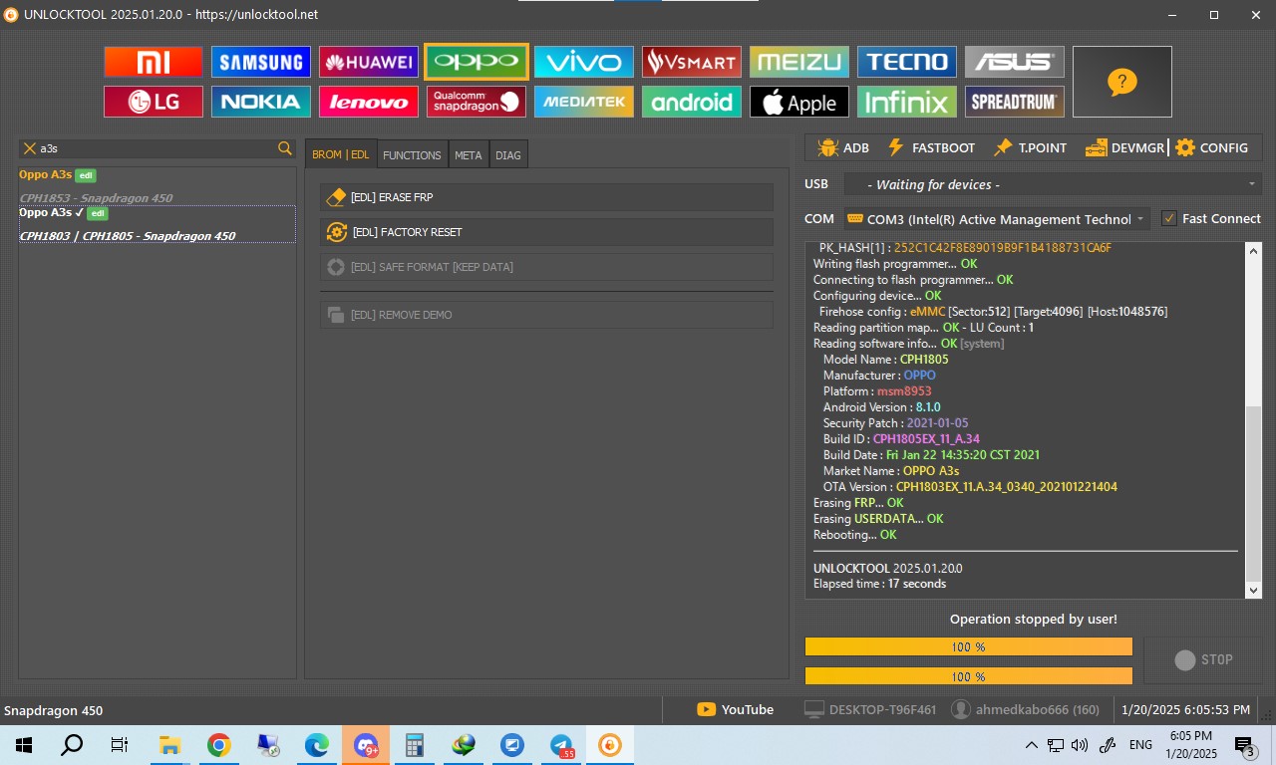This screenshot has width=1276, height=765.
Task: Click the lower 100 % progress bar
Action: coord(969,676)
